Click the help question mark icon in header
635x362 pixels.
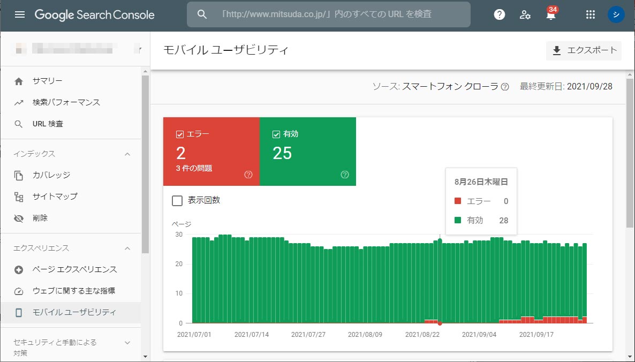coord(499,14)
